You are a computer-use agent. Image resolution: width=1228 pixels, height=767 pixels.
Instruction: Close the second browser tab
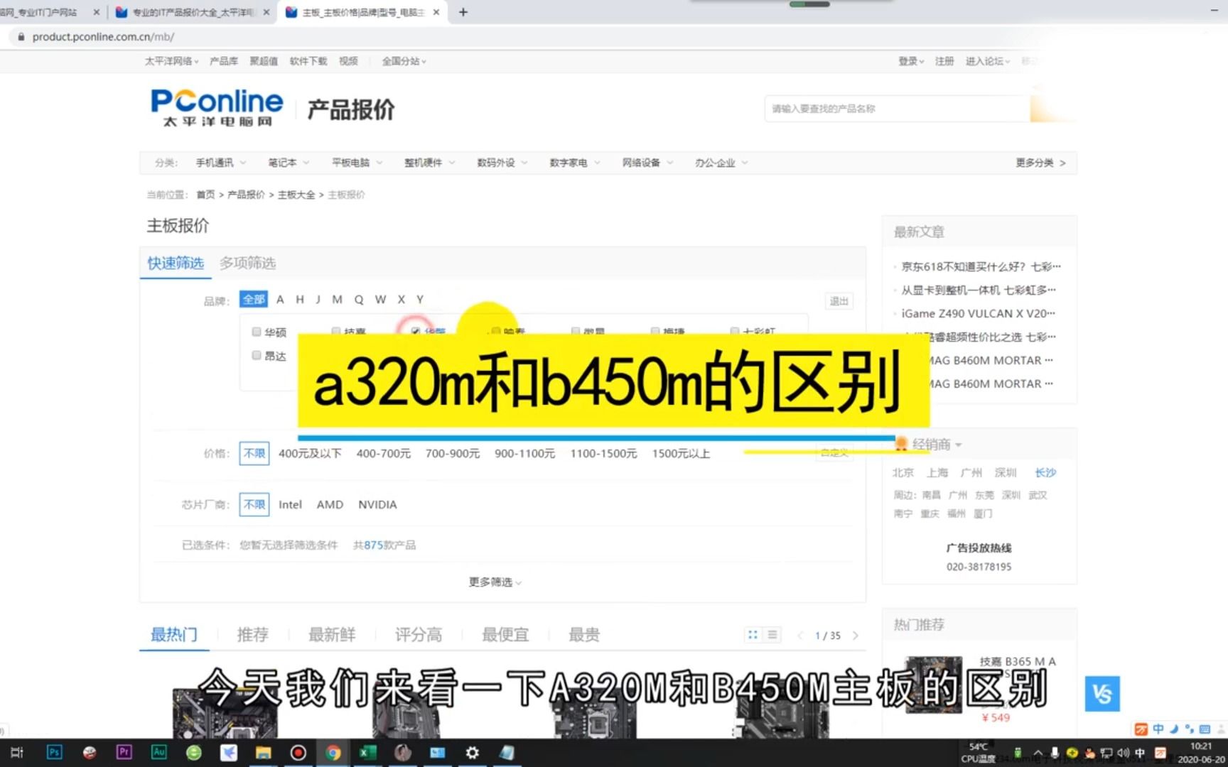[266, 12]
